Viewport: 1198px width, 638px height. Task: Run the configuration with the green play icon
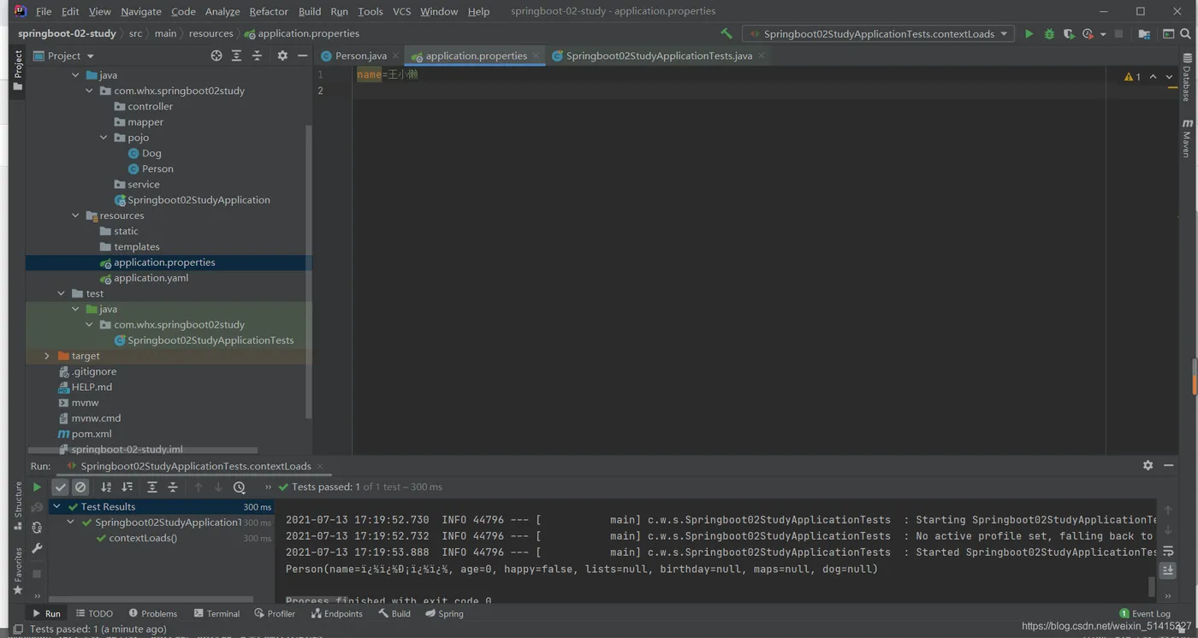click(1029, 34)
